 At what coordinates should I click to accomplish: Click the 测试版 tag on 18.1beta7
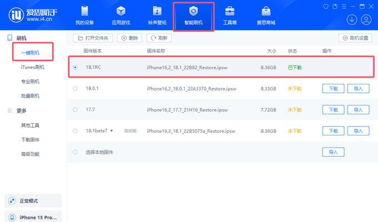[x=130, y=131]
